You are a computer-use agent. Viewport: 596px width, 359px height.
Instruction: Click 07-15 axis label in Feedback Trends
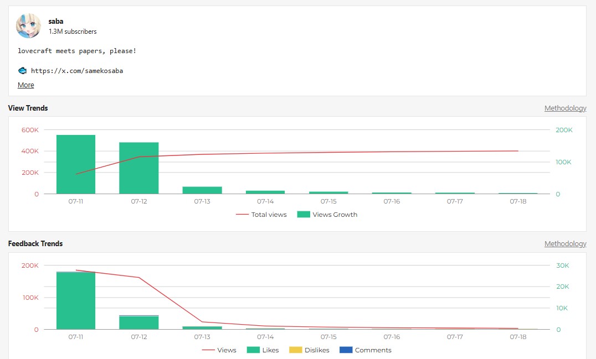(x=328, y=337)
